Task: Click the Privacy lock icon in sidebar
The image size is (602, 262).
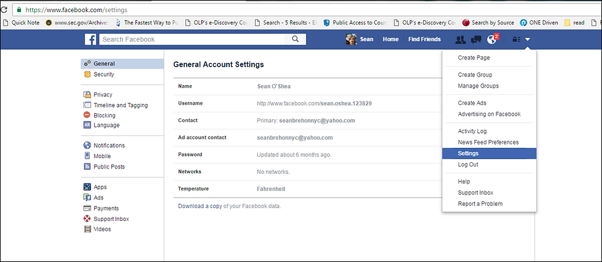Action: click(87, 94)
